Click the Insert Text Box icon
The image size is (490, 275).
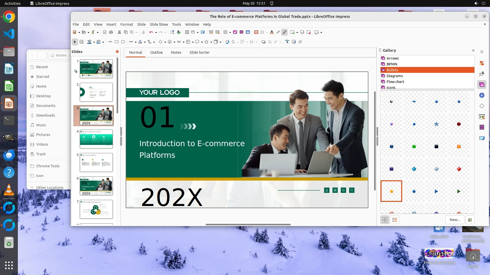[x=256, y=32]
